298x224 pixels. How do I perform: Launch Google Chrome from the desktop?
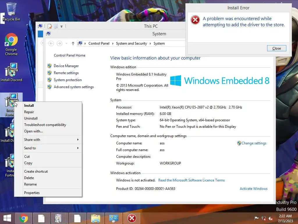(x=11, y=44)
